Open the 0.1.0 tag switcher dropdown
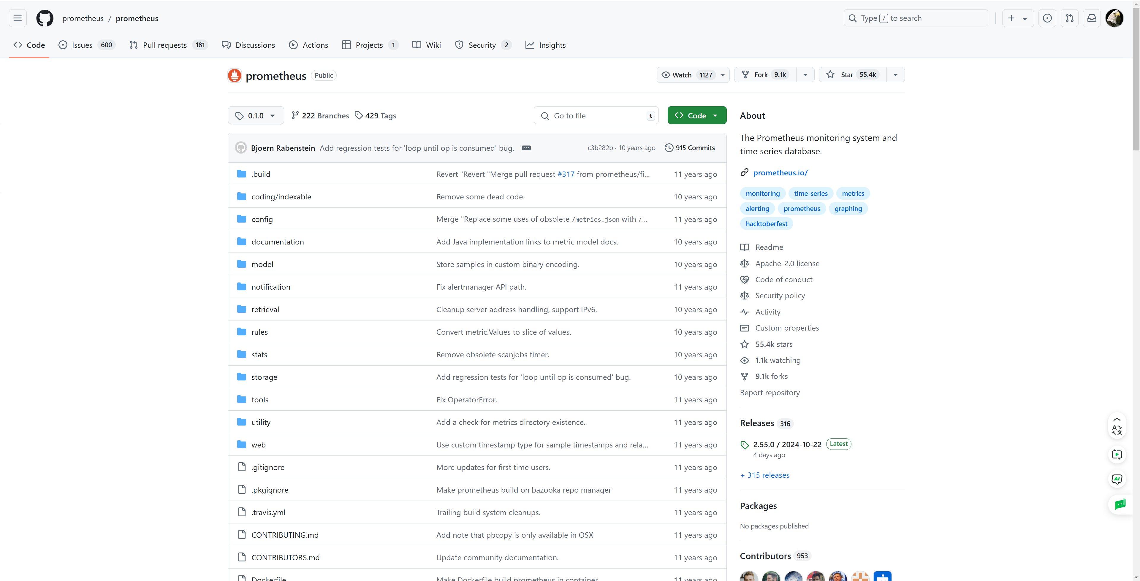1140x581 pixels. point(256,115)
